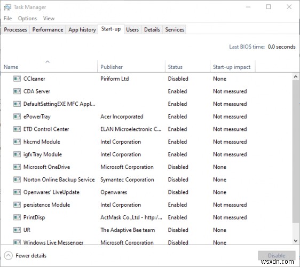
Task: Switch to the App history tab
Action: pos(82,30)
